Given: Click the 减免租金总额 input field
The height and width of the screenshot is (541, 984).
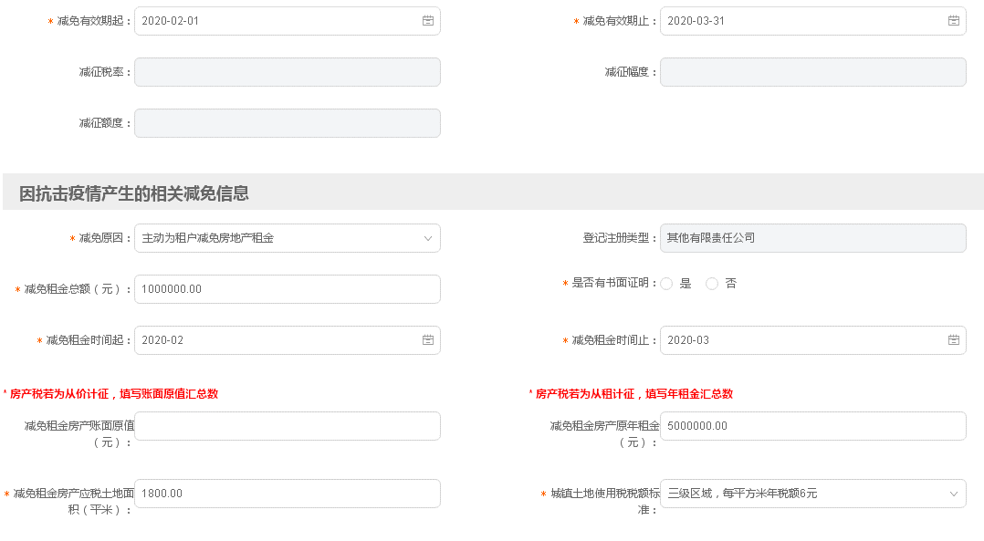Looking at the screenshot, I should pyautogui.click(x=287, y=289).
